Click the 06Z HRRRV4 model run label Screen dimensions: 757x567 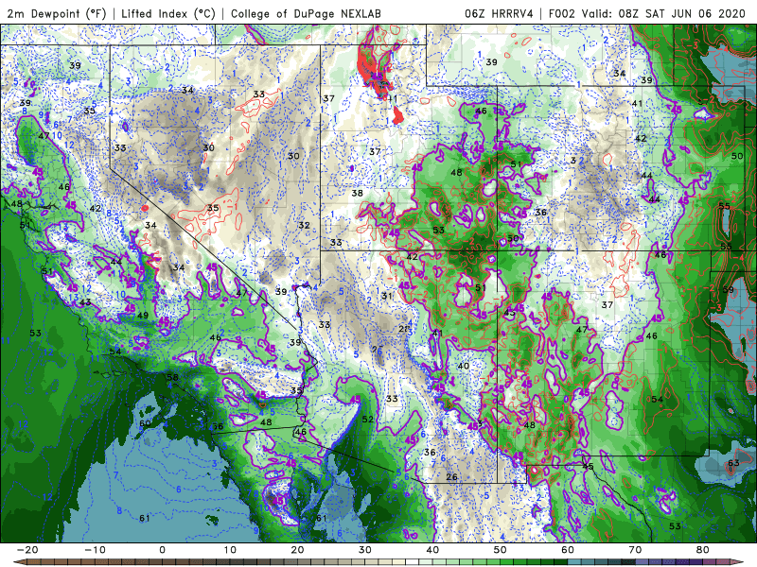point(499,13)
